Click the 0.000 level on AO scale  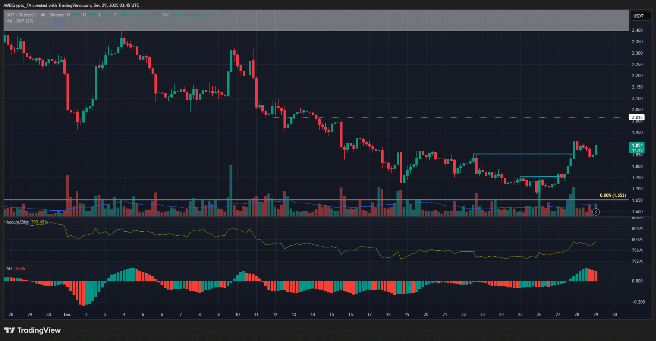pyautogui.click(x=637, y=281)
